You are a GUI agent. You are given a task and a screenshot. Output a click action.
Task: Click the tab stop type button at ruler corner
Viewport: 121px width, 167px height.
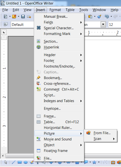click(4, 32)
